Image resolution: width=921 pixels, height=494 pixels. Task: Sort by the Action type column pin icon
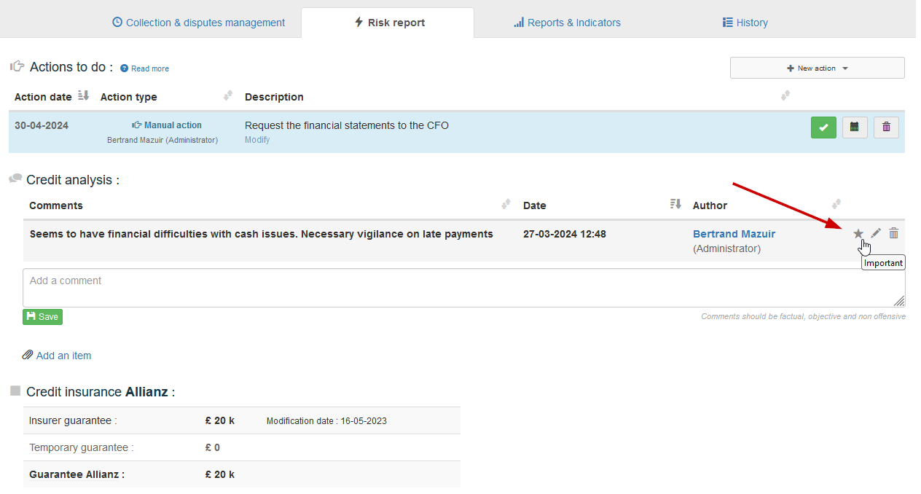coord(228,95)
